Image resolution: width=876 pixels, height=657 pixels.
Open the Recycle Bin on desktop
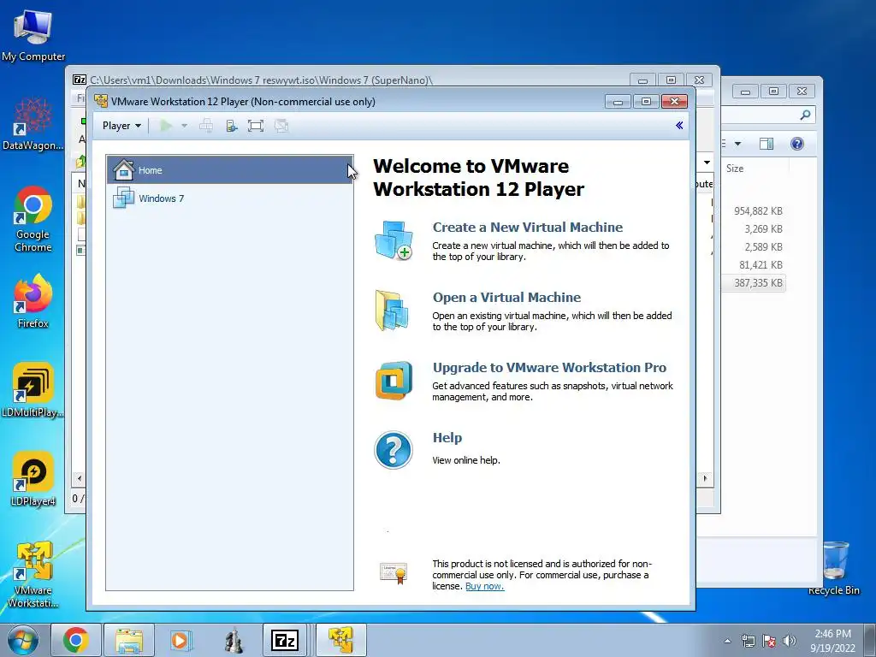(833, 569)
